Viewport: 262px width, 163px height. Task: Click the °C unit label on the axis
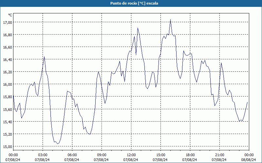point(10,15)
